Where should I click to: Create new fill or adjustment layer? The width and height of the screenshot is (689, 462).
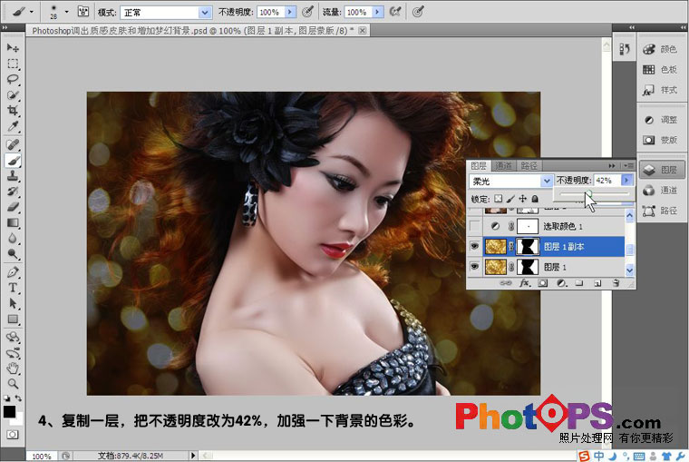click(x=561, y=283)
